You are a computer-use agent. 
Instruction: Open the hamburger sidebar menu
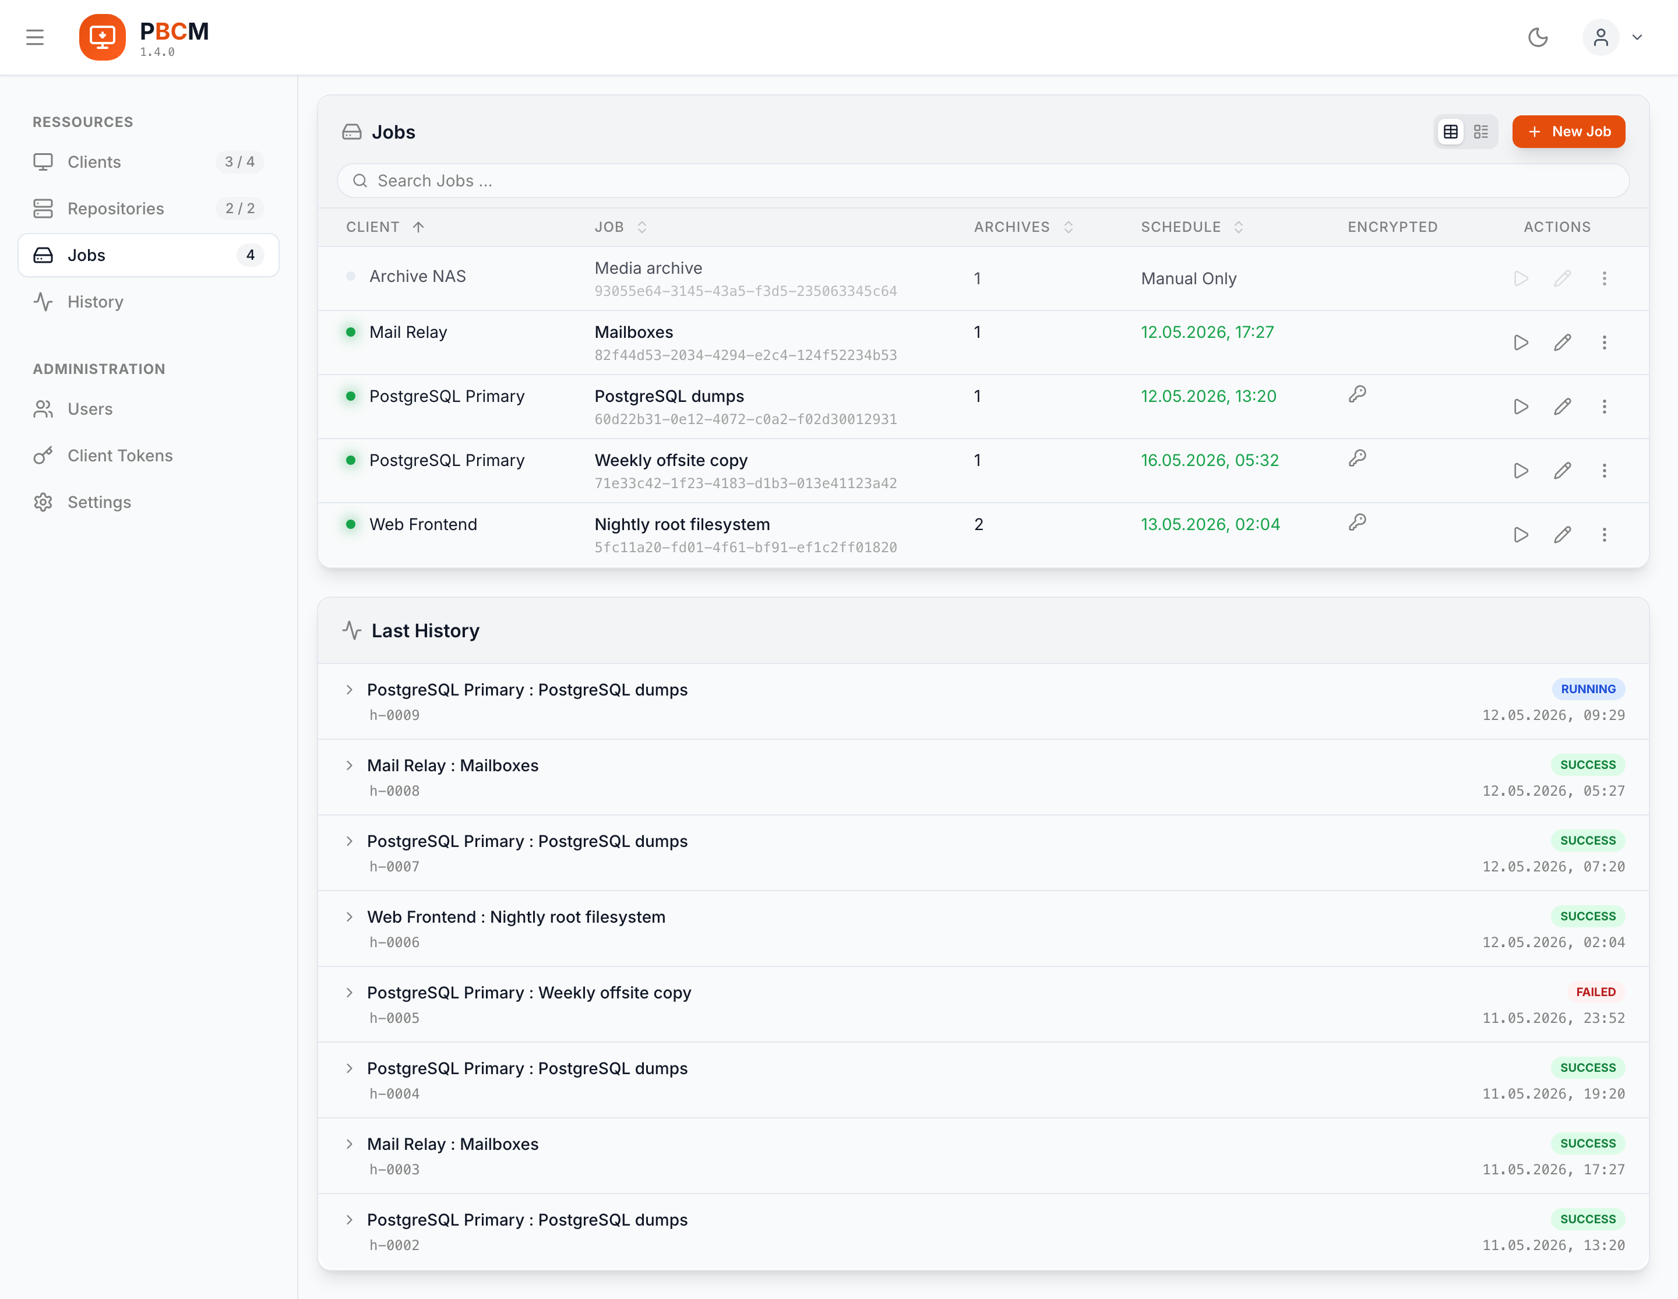pos(34,37)
